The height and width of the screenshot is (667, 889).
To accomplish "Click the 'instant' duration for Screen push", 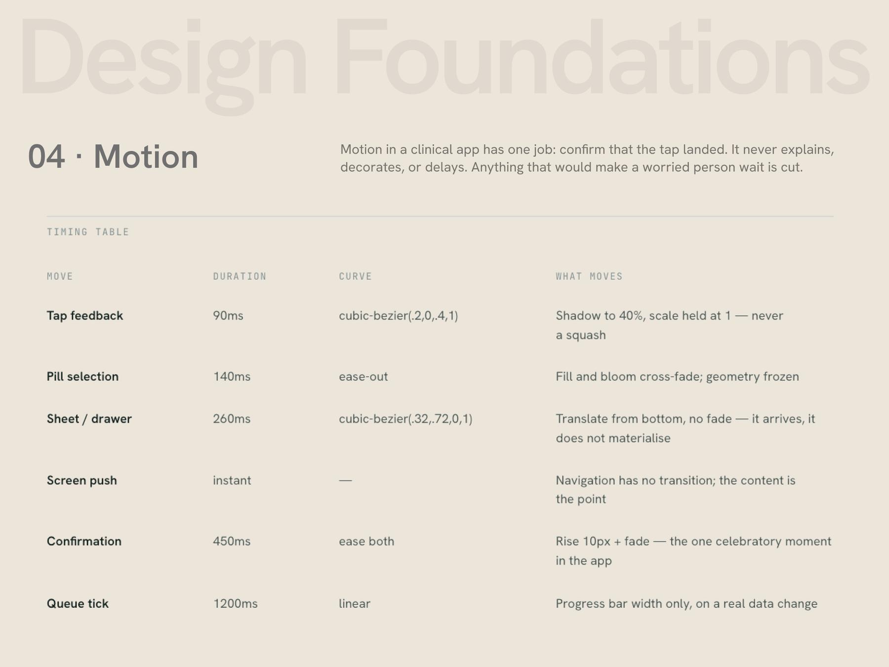I will coord(232,481).
